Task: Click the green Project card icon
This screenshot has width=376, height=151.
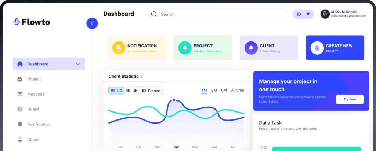Action: (x=185, y=48)
